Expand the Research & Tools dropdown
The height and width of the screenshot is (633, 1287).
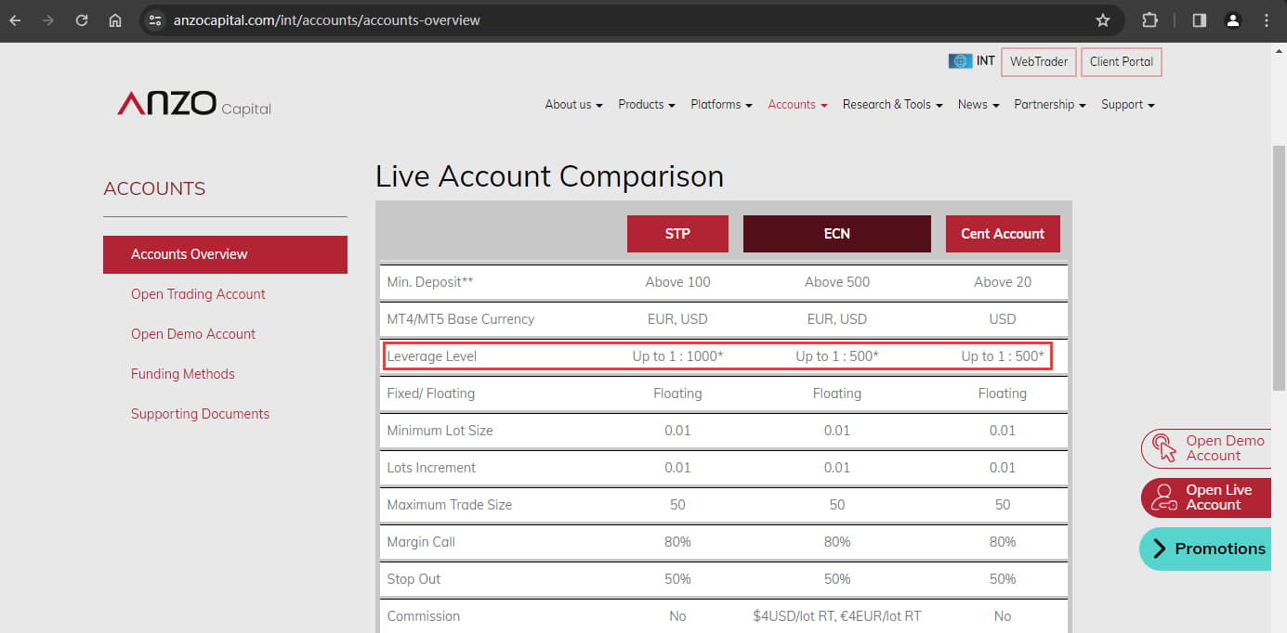[x=893, y=105]
